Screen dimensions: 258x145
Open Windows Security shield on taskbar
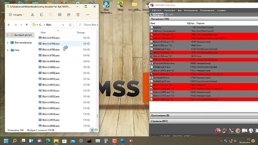coord(123,141)
